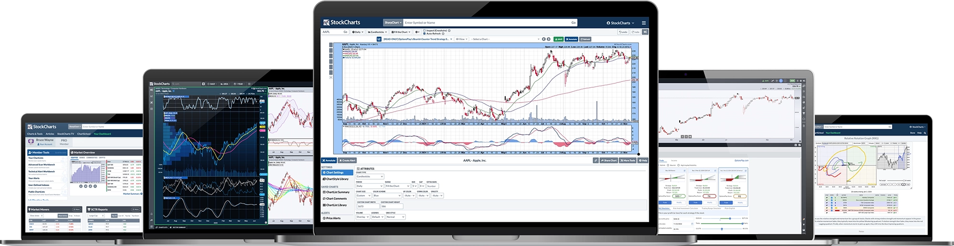This screenshot has width=954, height=246.
Task: Click the Refresh button
Action: tap(585, 39)
